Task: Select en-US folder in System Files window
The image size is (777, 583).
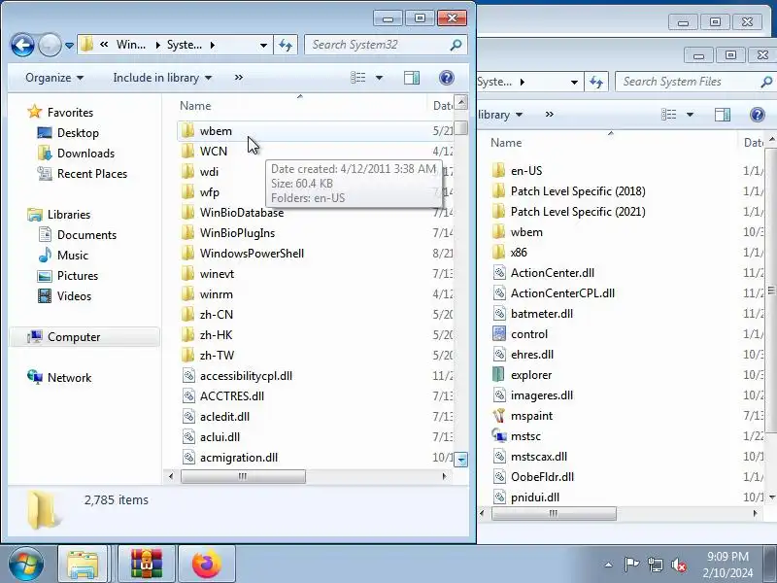Action: pyautogui.click(x=526, y=171)
